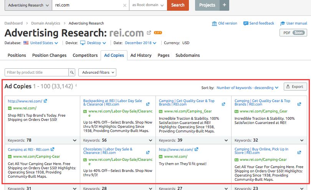This screenshot has height=190, width=311.
Task: Expand the Keywords: 31 row
Action: point(74,188)
